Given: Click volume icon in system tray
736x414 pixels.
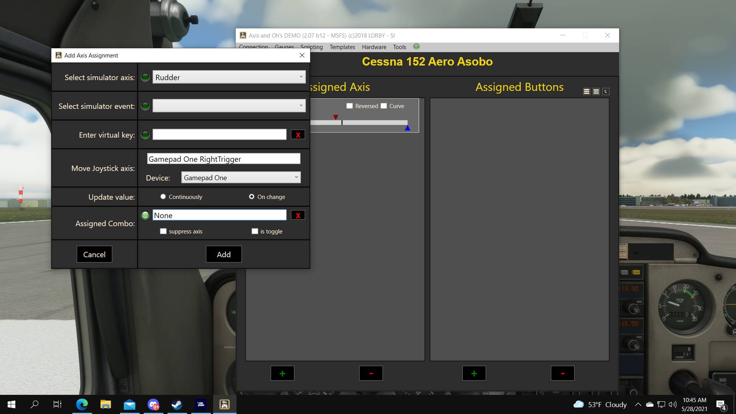Looking at the screenshot, I should [x=672, y=404].
